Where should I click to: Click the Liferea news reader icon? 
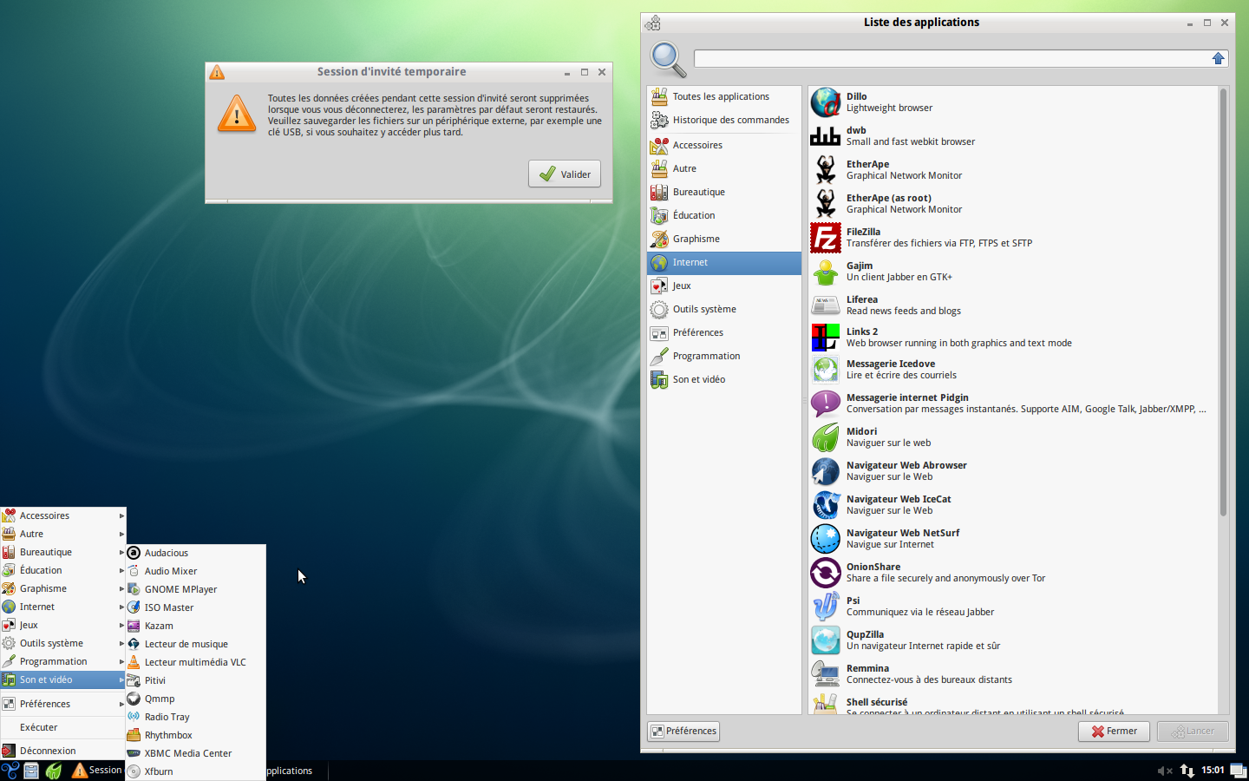click(825, 305)
